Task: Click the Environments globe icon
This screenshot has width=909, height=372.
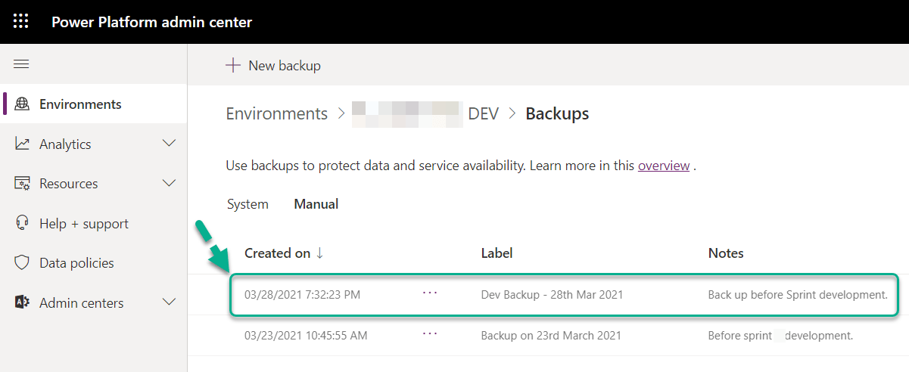Action: [x=22, y=104]
